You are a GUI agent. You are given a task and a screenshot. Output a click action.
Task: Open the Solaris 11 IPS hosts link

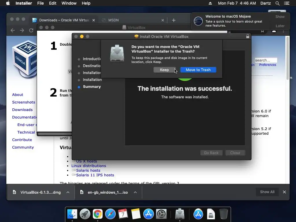click(x=95, y=175)
